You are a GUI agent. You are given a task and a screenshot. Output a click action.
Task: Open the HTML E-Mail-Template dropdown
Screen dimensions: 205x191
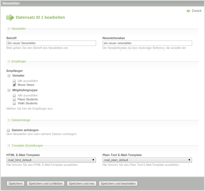point(51,160)
